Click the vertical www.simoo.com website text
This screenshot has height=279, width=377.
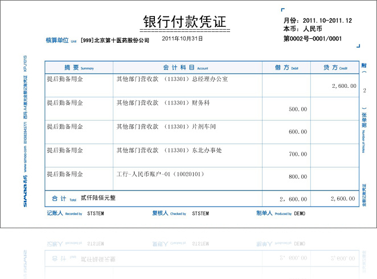click(25, 159)
